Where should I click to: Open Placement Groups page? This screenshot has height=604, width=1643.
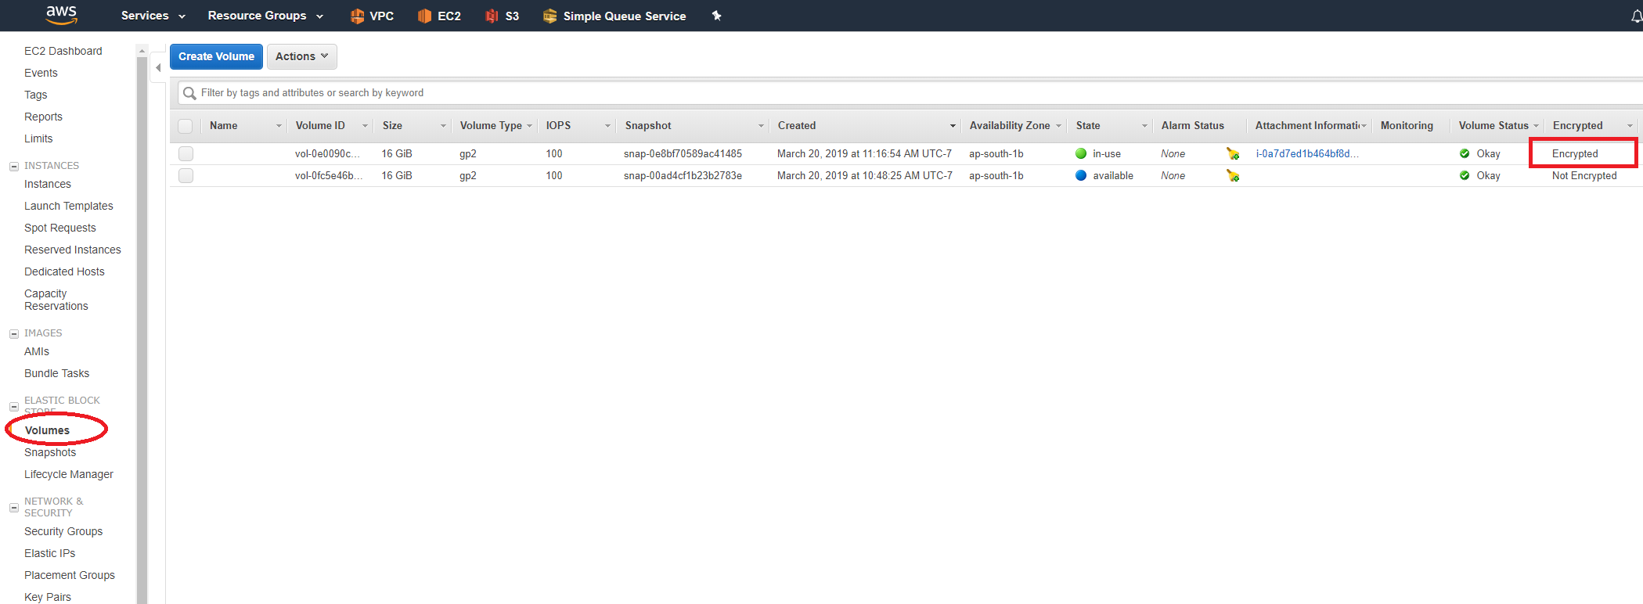click(x=70, y=575)
